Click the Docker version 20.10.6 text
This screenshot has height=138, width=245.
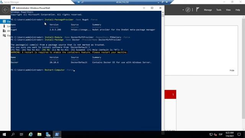(x=54, y=62)
